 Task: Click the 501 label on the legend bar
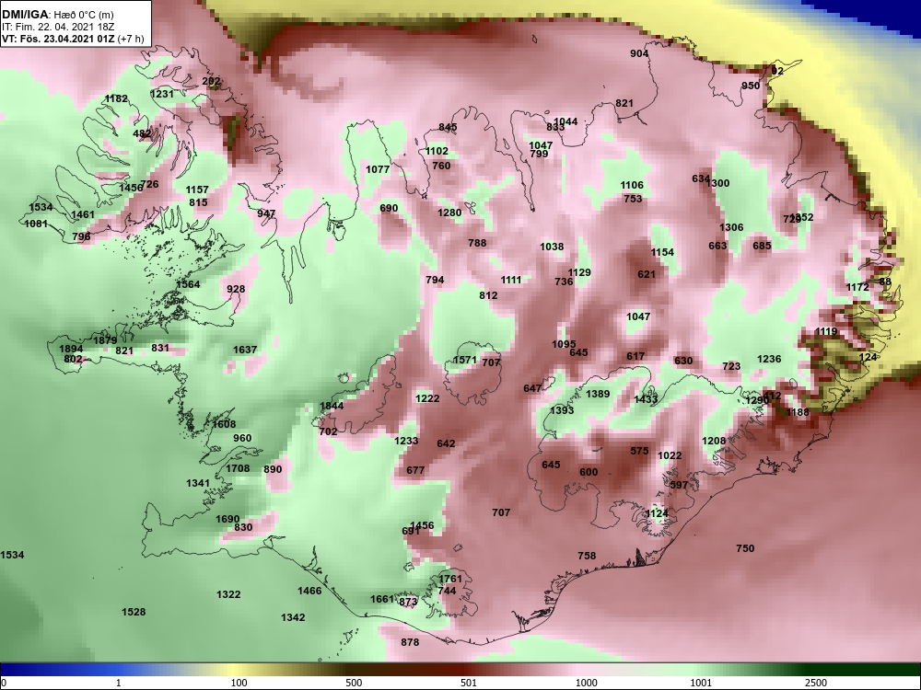[469, 683]
